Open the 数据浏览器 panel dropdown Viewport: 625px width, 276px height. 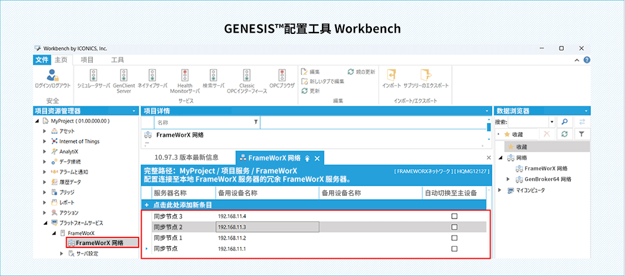click(x=586, y=111)
